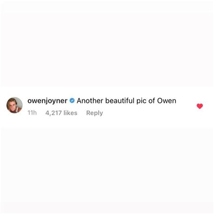Image resolution: width=214 pixels, height=214 pixels.
Task: Click the word 'likes' under the comment
Action: (x=70, y=113)
